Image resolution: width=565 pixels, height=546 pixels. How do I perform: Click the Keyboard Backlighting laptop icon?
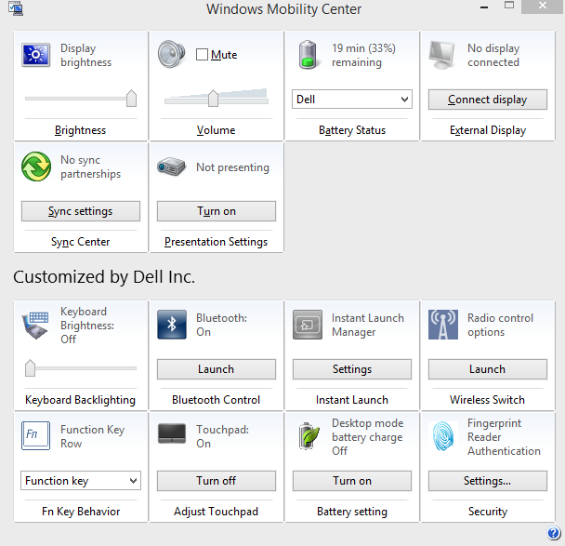pos(35,326)
